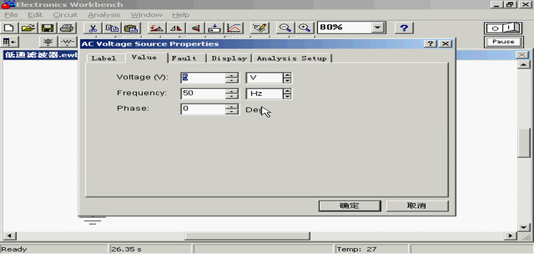Open a circuit file with folder icon
The image size is (534, 254).
(29, 28)
